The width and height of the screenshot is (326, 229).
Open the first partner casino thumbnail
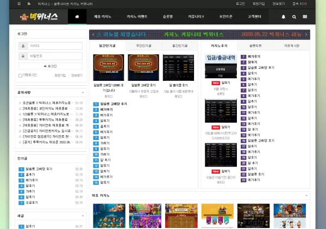point(109,216)
